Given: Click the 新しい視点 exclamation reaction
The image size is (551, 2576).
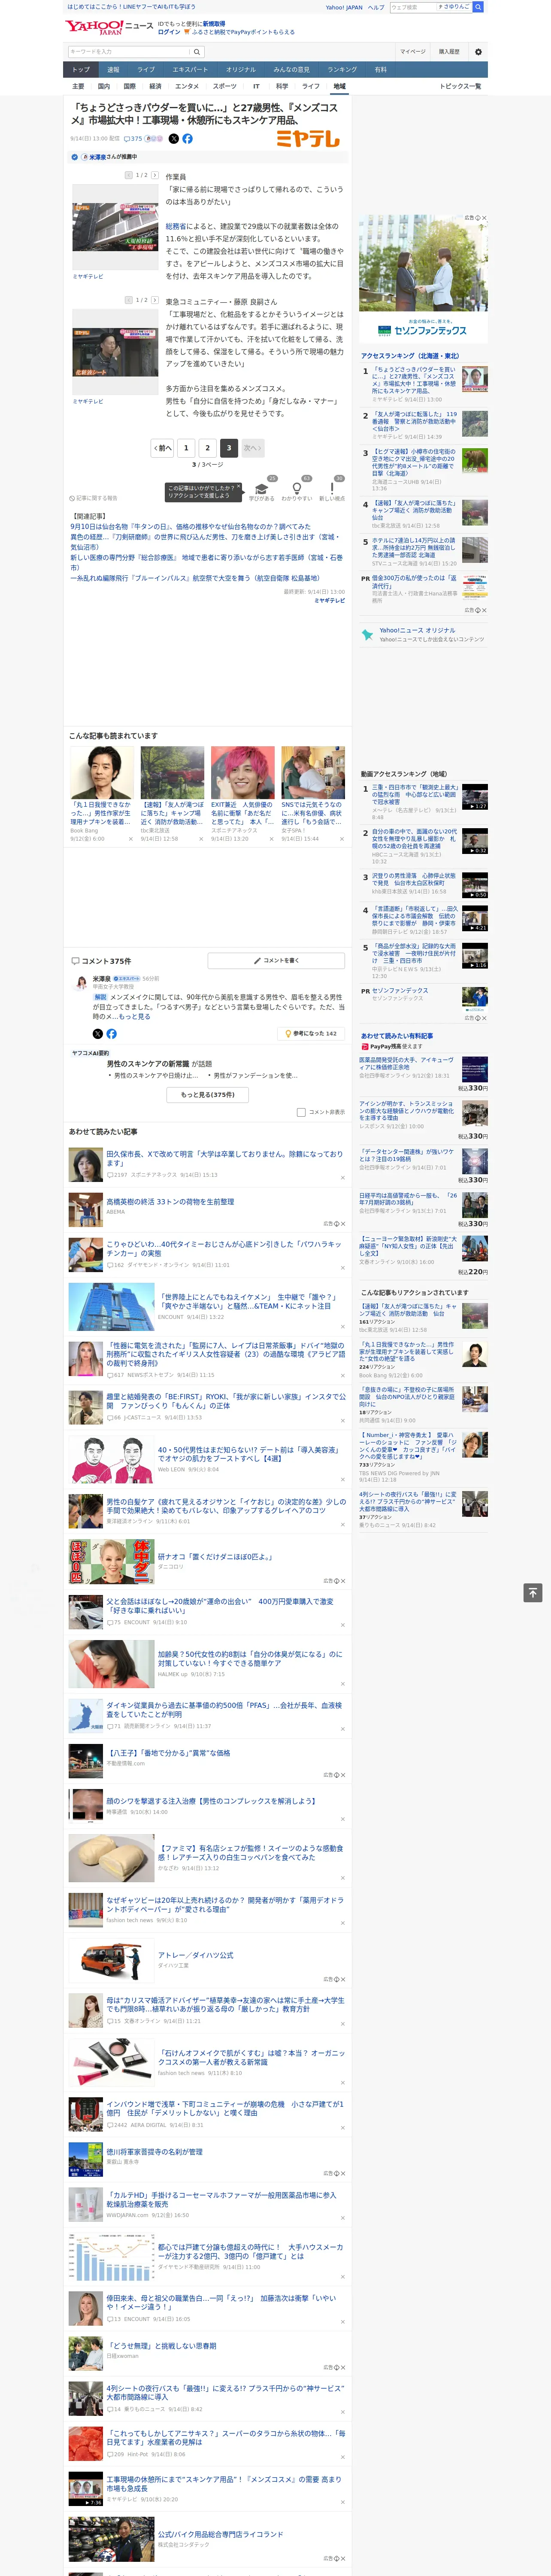Looking at the screenshot, I should pos(332,490).
